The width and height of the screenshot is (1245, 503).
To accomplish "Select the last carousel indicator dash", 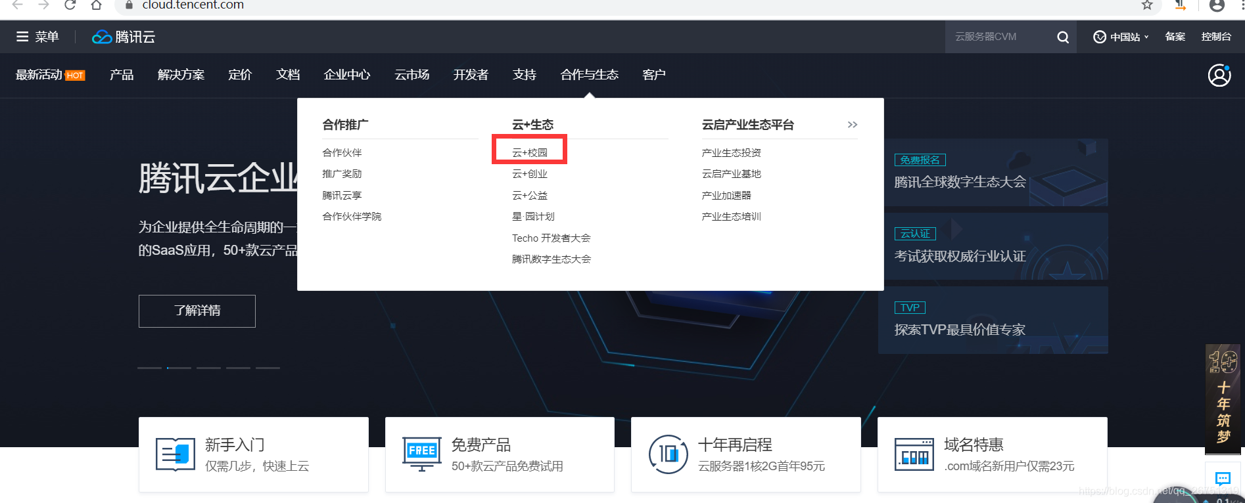I will point(268,368).
